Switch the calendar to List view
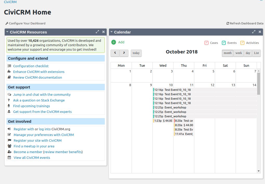 click(x=256, y=53)
